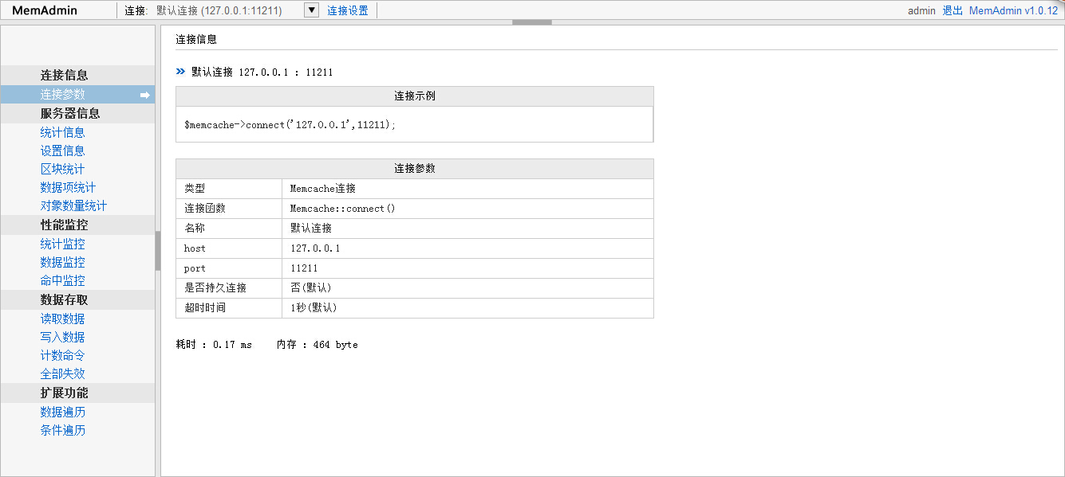Open 写入数据 under data access
This screenshot has width=1065, height=477.
(62, 337)
